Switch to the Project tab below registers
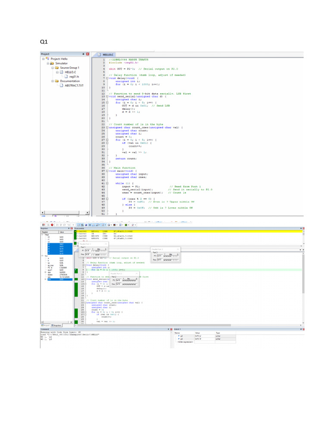Image resolution: width=331 pixels, height=442 pixels. tap(45, 325)
